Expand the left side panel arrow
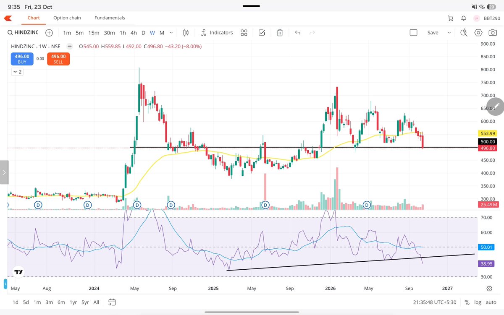 point(4,172)
